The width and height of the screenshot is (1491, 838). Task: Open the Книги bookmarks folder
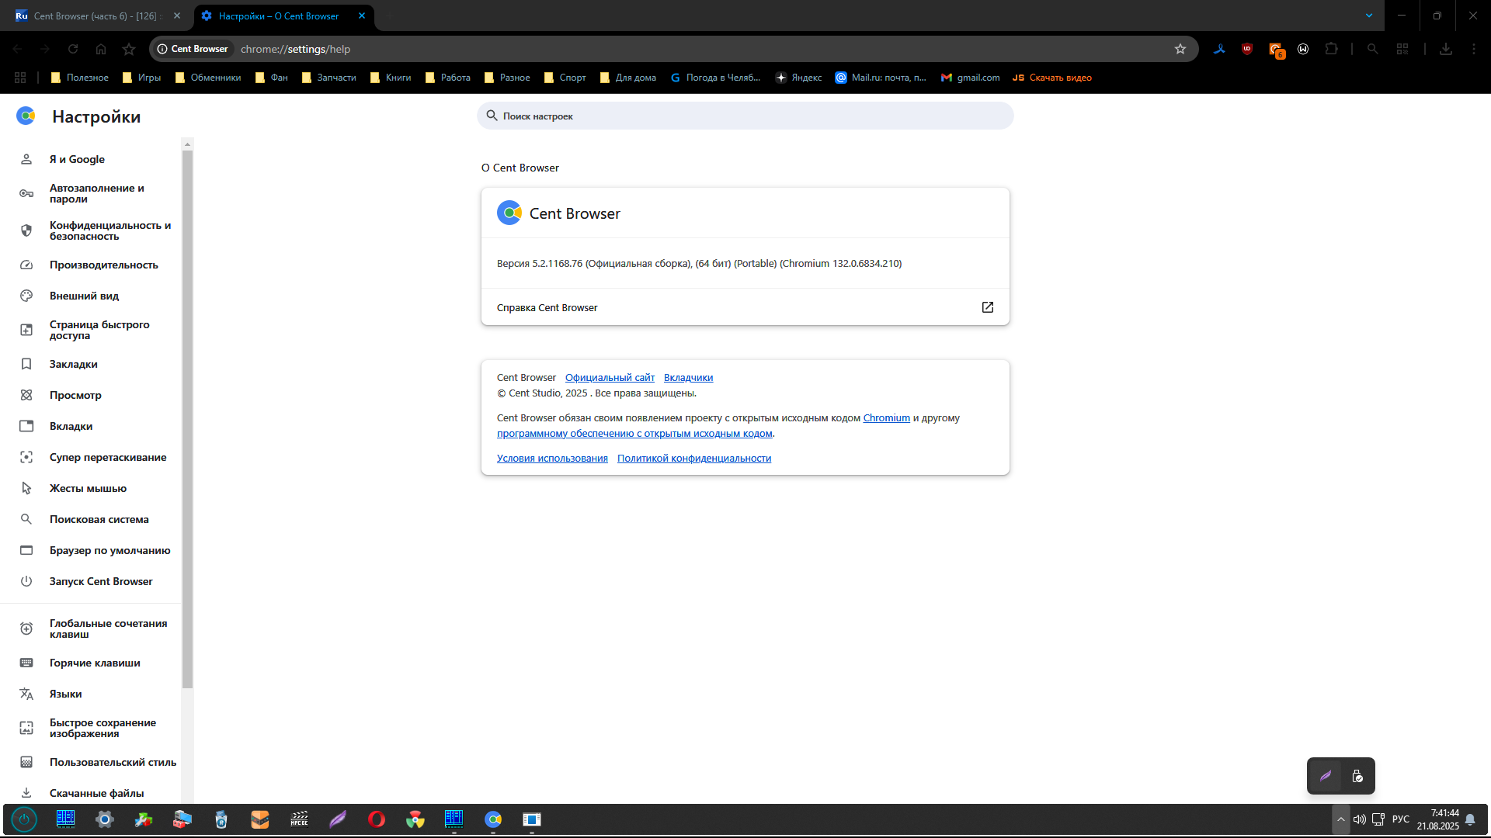click(x=391, y=78)
